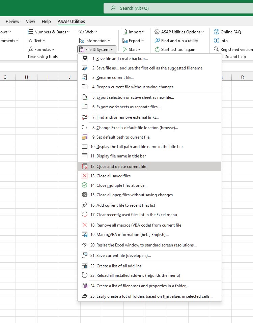This screenshot has width=253, height=323.
Task: Select column H header
Action: point(26,77)
